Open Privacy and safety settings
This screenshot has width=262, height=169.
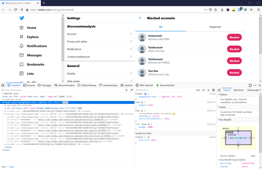pos(100,41)
